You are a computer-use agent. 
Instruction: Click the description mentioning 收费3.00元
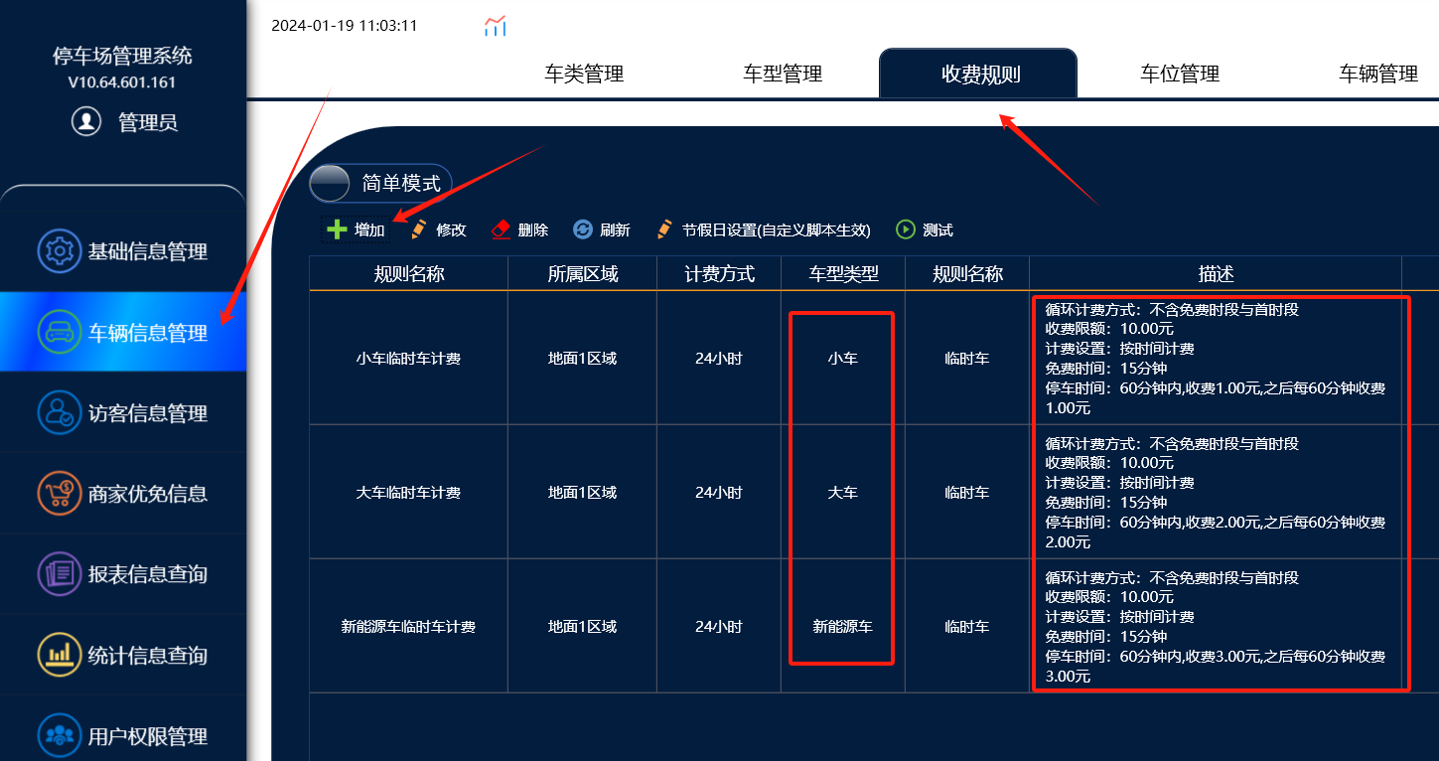pyautogui.click(x=1216, y=627)
